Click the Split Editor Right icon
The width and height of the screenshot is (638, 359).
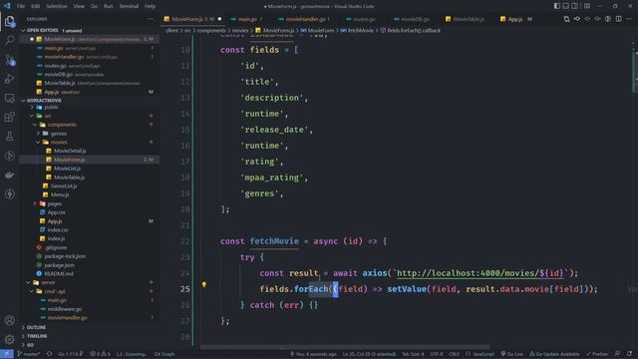click(618, 19)
